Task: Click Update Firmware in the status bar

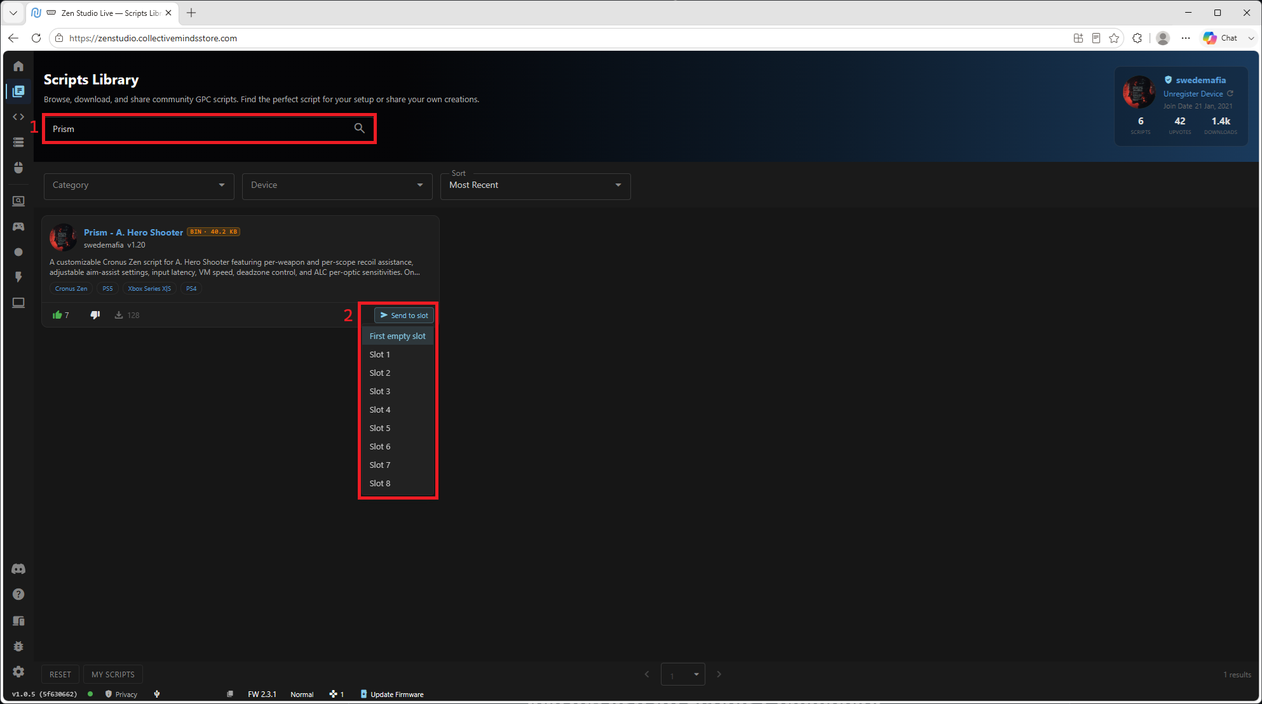Action: pyautogui.click(x=392, y=694)
